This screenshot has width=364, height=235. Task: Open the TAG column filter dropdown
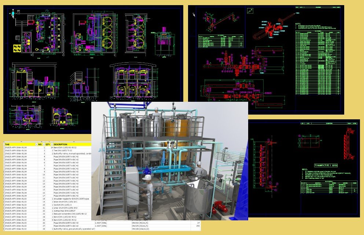[x=36, y=144]
